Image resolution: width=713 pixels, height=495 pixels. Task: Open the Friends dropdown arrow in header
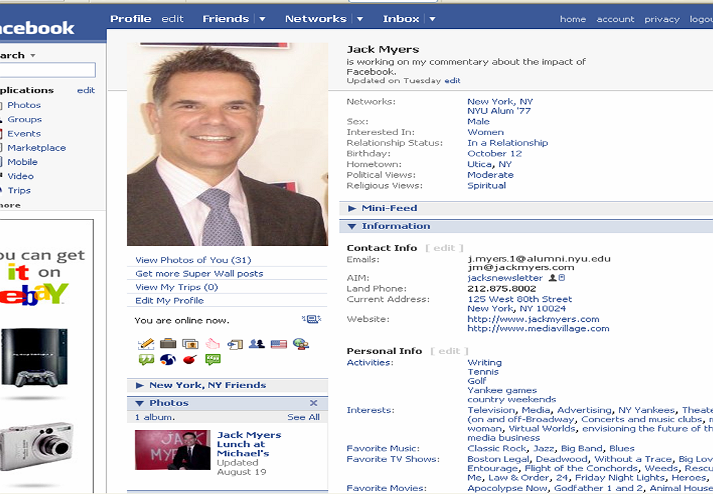pos(263,19)
